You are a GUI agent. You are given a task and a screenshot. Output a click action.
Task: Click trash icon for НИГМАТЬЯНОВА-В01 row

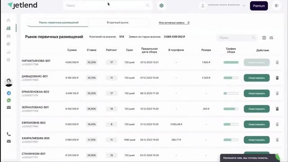click(x=277, y=63)
